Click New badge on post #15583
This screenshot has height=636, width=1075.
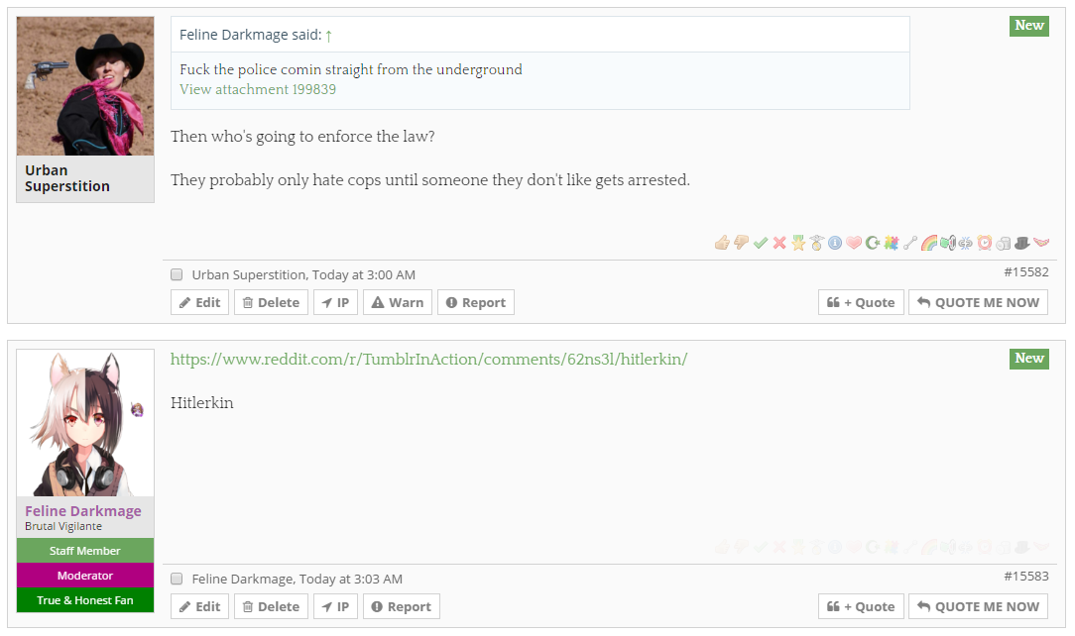tap(1029, 358)
